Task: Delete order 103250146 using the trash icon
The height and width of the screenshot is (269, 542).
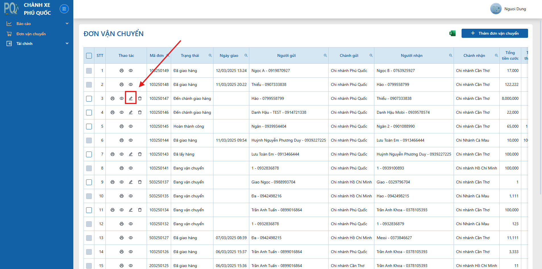Action: point(140,112)
